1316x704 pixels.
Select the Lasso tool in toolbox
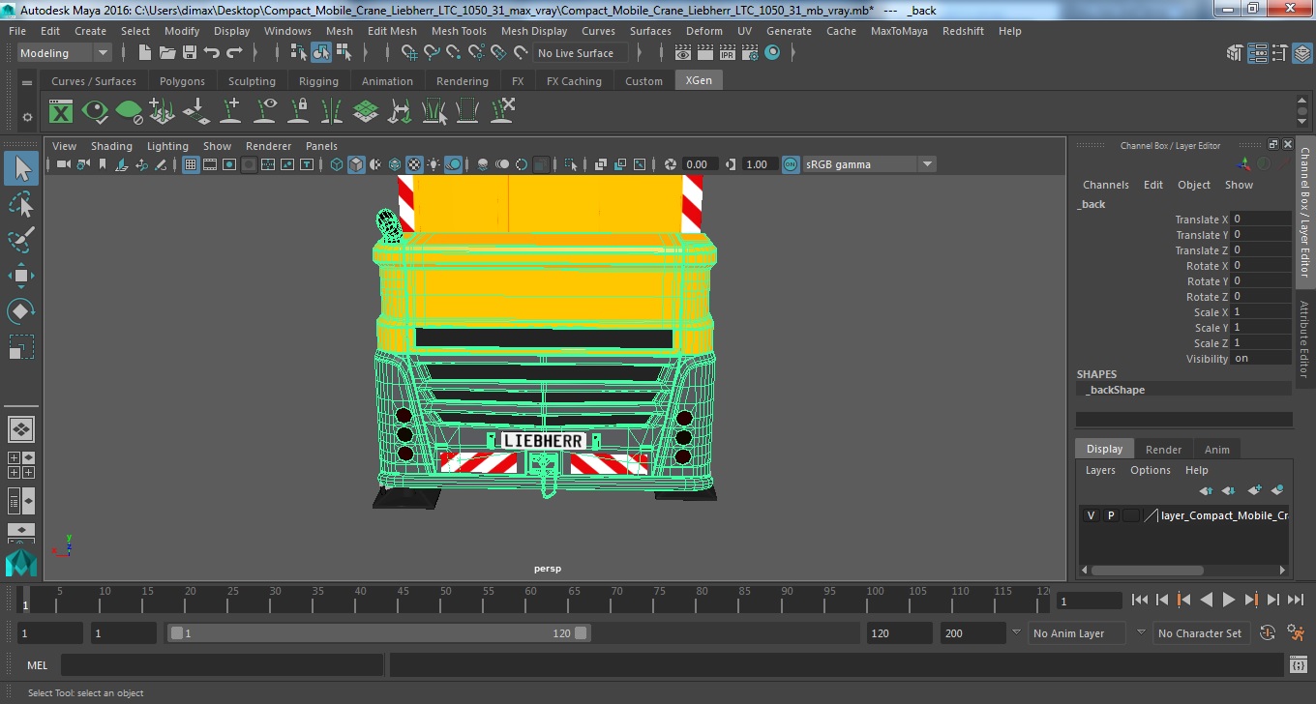[21, 204]
